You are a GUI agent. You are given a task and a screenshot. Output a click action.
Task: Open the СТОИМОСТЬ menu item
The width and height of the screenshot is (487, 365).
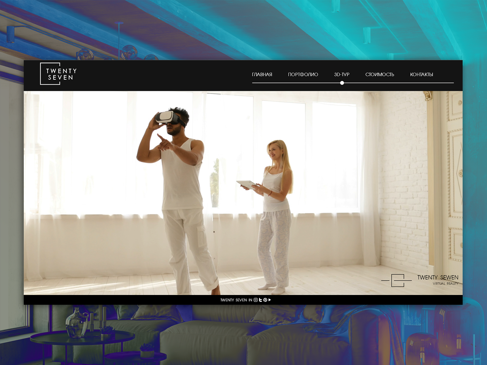[x=380, y=75]
